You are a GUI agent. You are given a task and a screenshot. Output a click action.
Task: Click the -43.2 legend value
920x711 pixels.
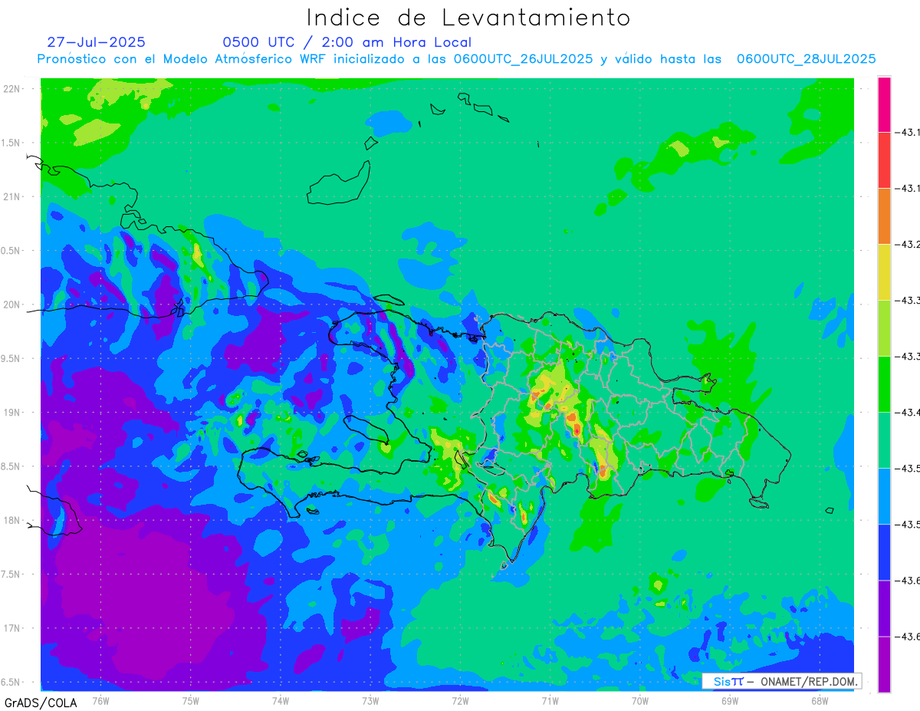909,245
